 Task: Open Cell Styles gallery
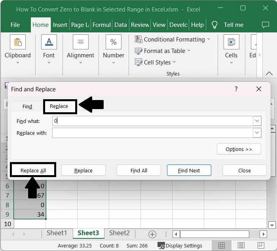[x=155, y=62]
